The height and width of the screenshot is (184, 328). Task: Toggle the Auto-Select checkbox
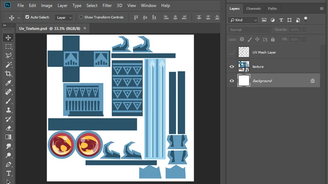point(27,17)
